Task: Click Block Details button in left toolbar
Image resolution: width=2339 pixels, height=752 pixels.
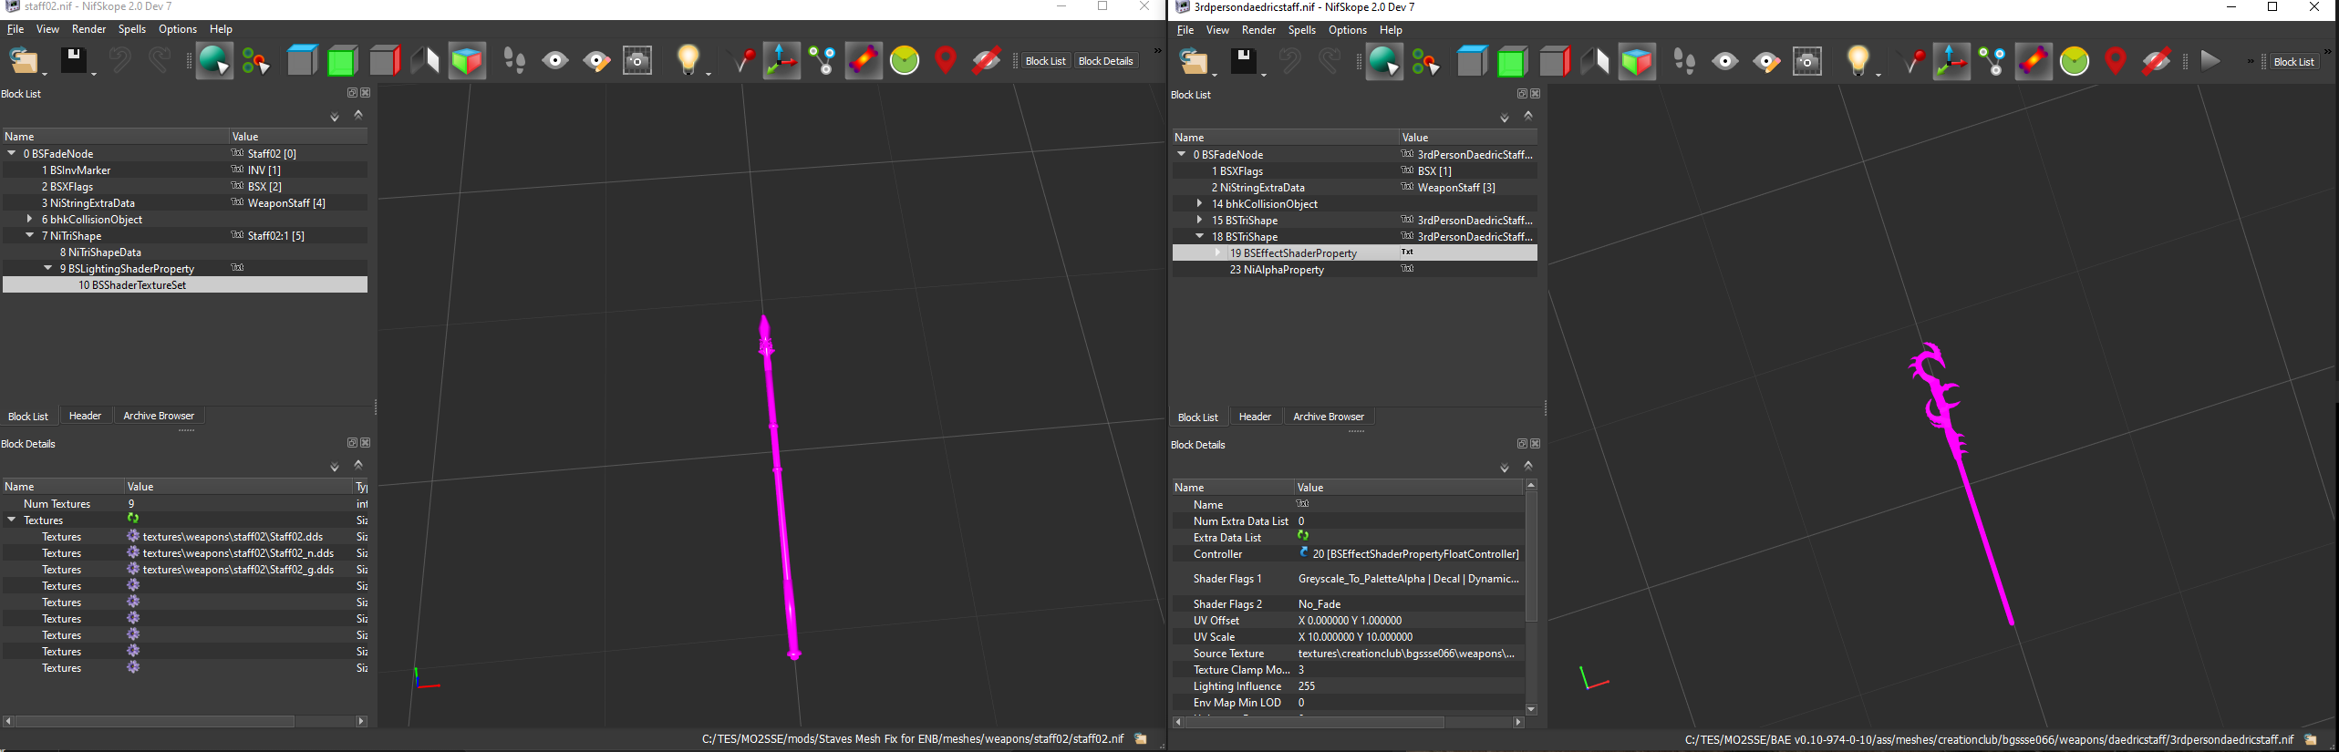Action: (x=1105, y=61)
